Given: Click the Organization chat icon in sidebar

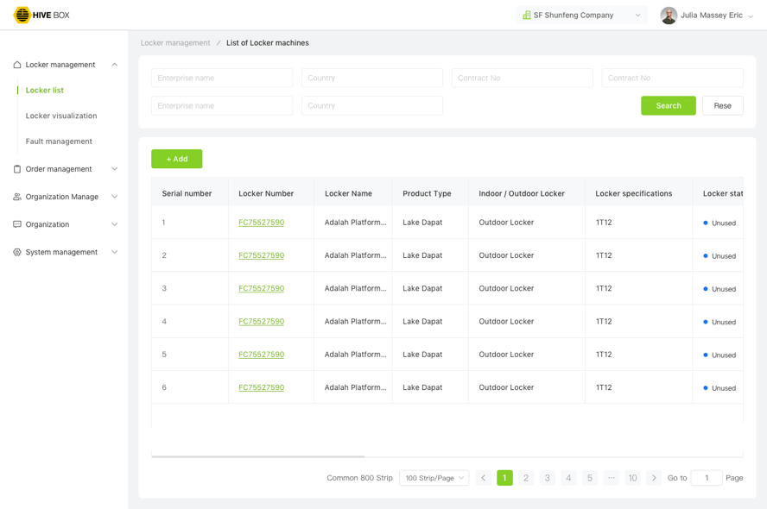Looking at the screenshot, I should [x=17, y=224].
